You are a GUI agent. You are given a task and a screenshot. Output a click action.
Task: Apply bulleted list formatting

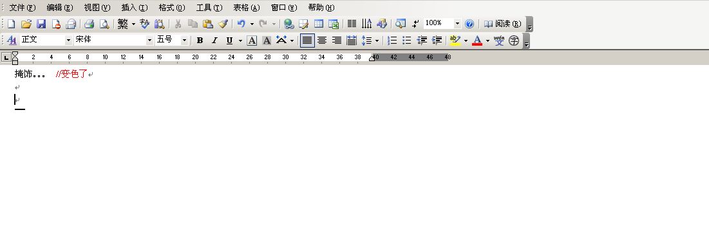[407, 41]
